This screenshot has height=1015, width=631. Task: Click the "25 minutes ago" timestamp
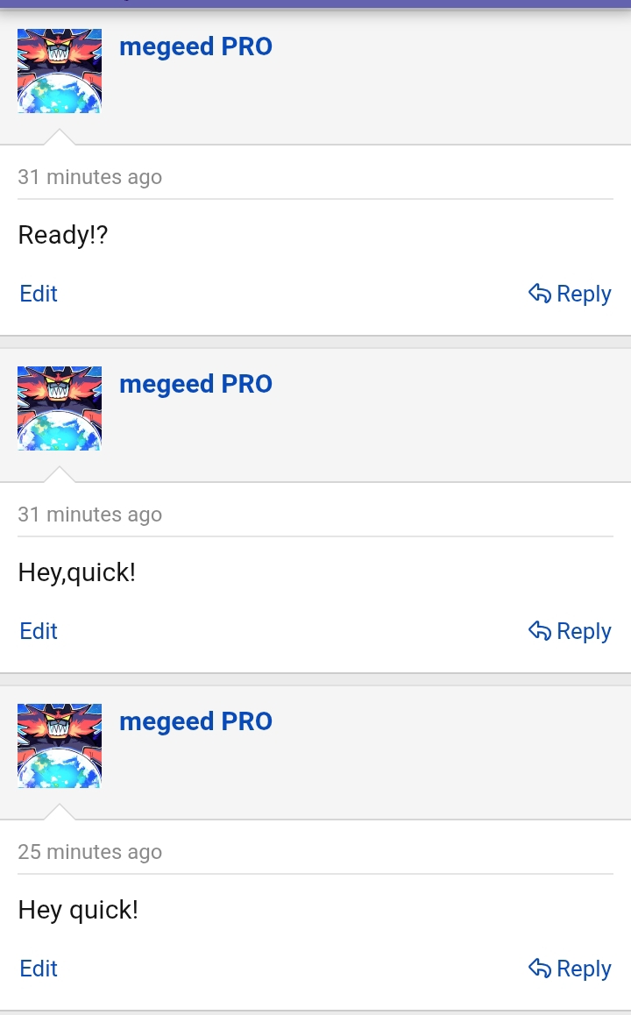tap(90, 851)
